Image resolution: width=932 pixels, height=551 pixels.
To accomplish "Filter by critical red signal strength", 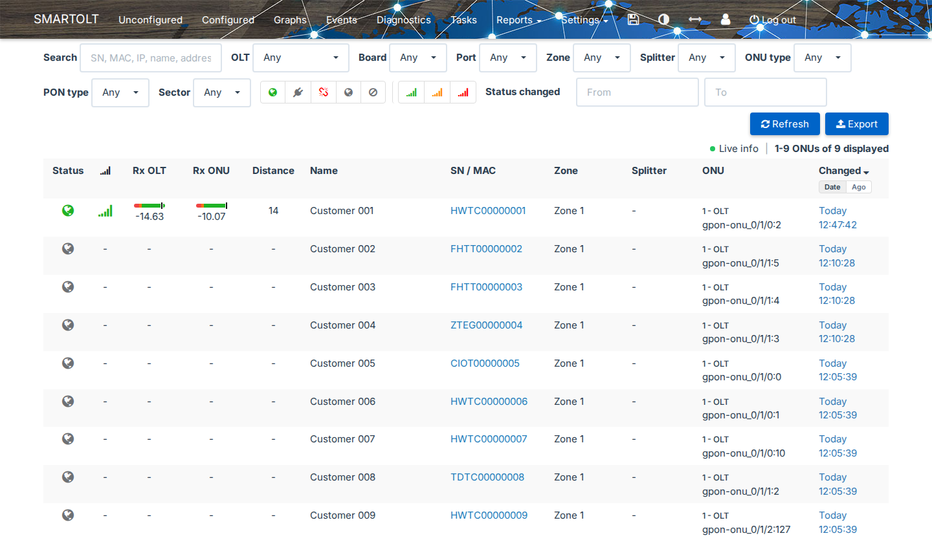I will [463, 92].
